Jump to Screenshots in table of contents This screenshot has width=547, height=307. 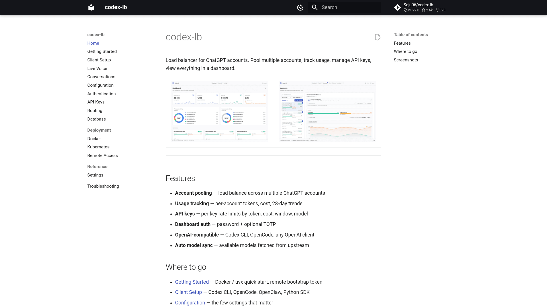[406, 60]
